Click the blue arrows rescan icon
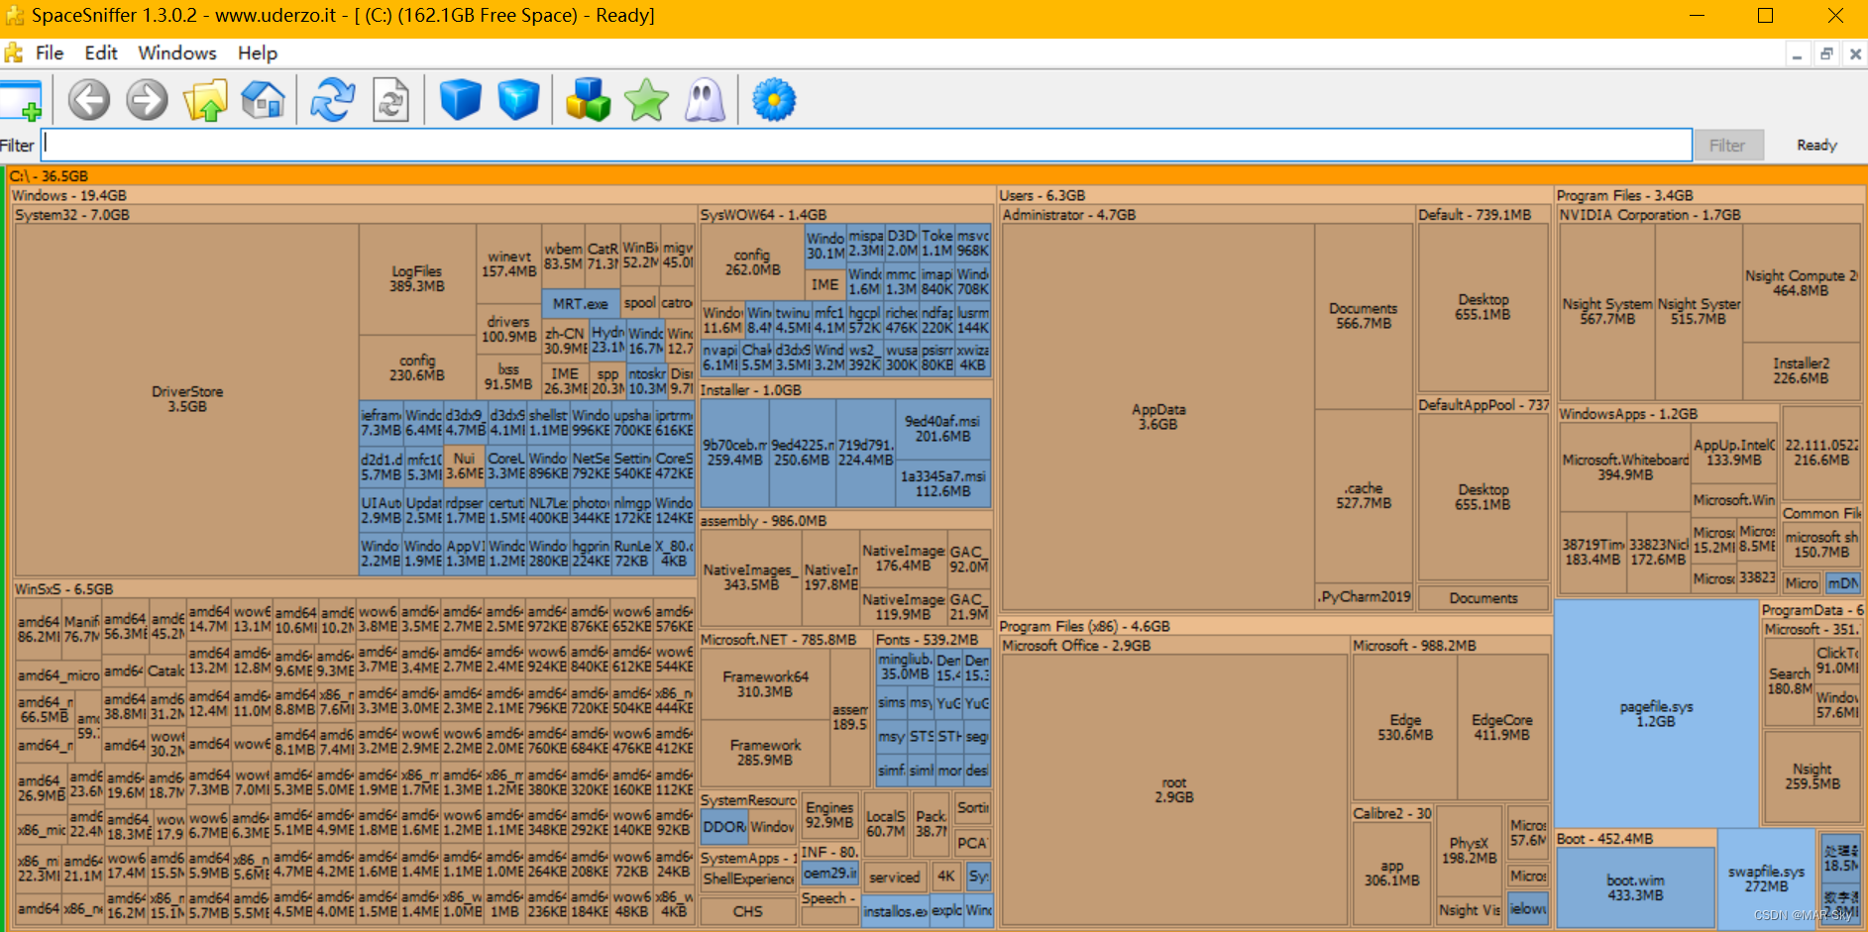The width and height of the screenshot is (1868, 932). pos(333,100)
